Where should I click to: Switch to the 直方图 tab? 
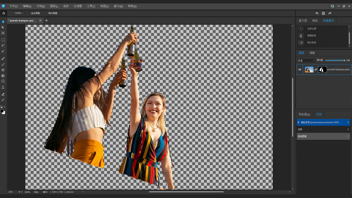click(x=303, y=21)
